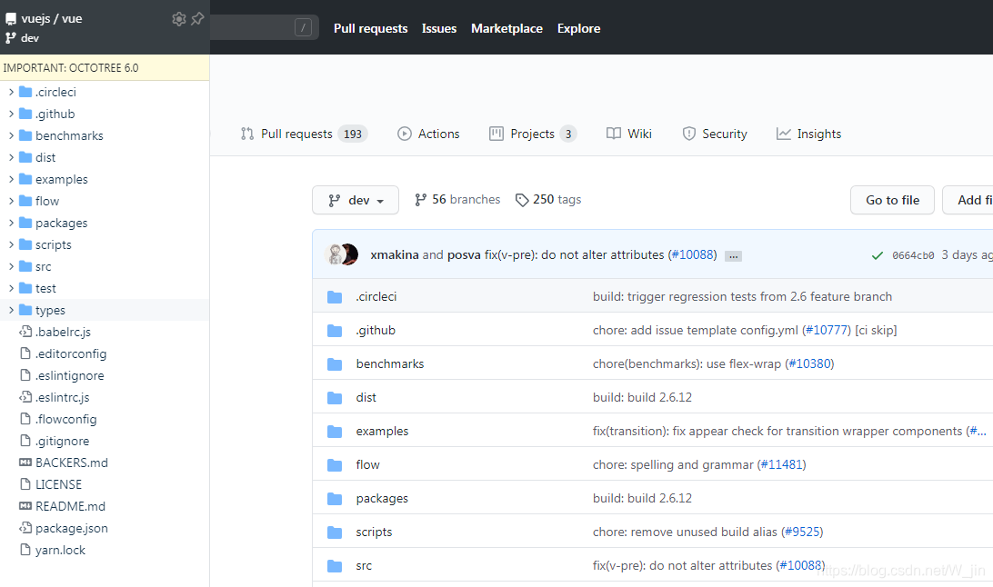Open the 250 tags link
Screen dimensions: 993x587
[x=548, y=200]
